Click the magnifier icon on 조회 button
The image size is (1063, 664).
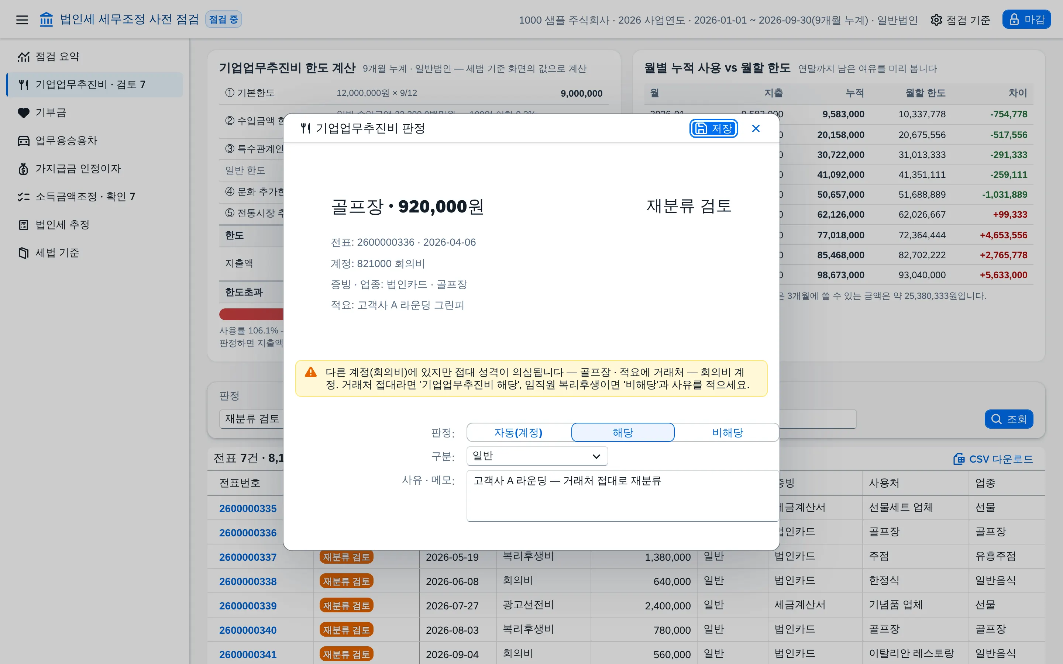[x=996, y=419]
